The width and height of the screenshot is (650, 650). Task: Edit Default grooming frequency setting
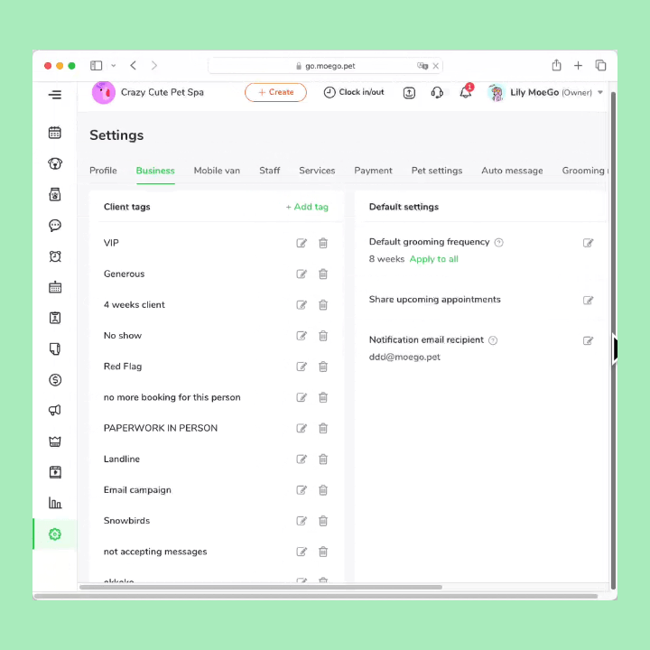tap(588, 243)
